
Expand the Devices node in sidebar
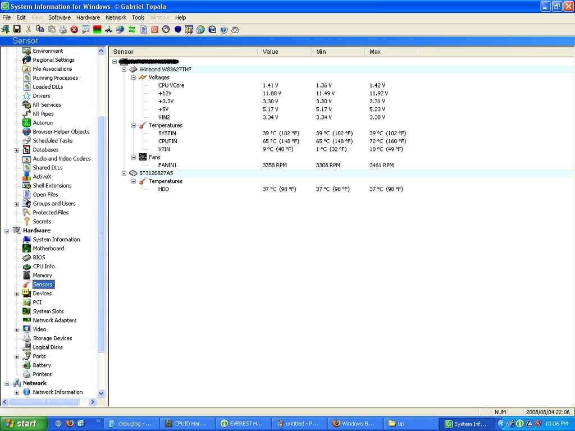(16, 294)
